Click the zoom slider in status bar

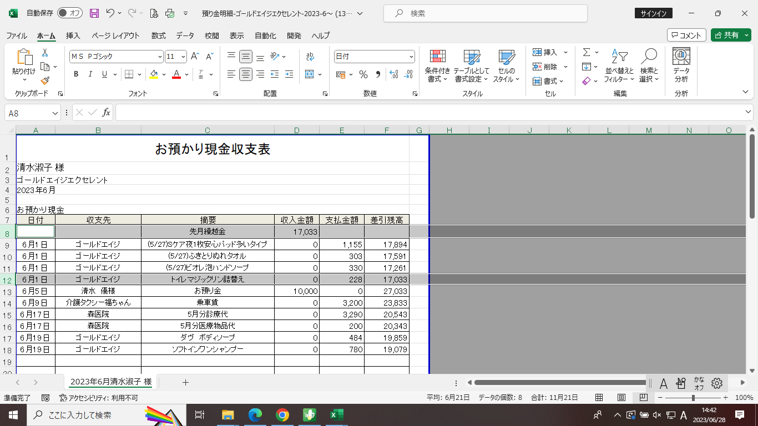tap(693, 398)
